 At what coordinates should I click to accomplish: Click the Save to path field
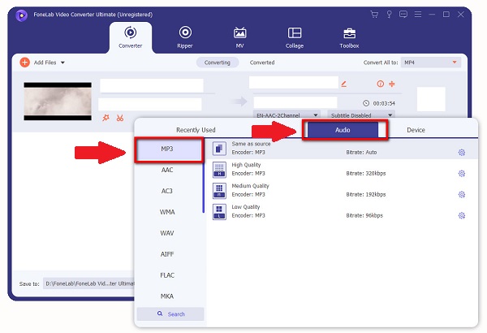88,283
